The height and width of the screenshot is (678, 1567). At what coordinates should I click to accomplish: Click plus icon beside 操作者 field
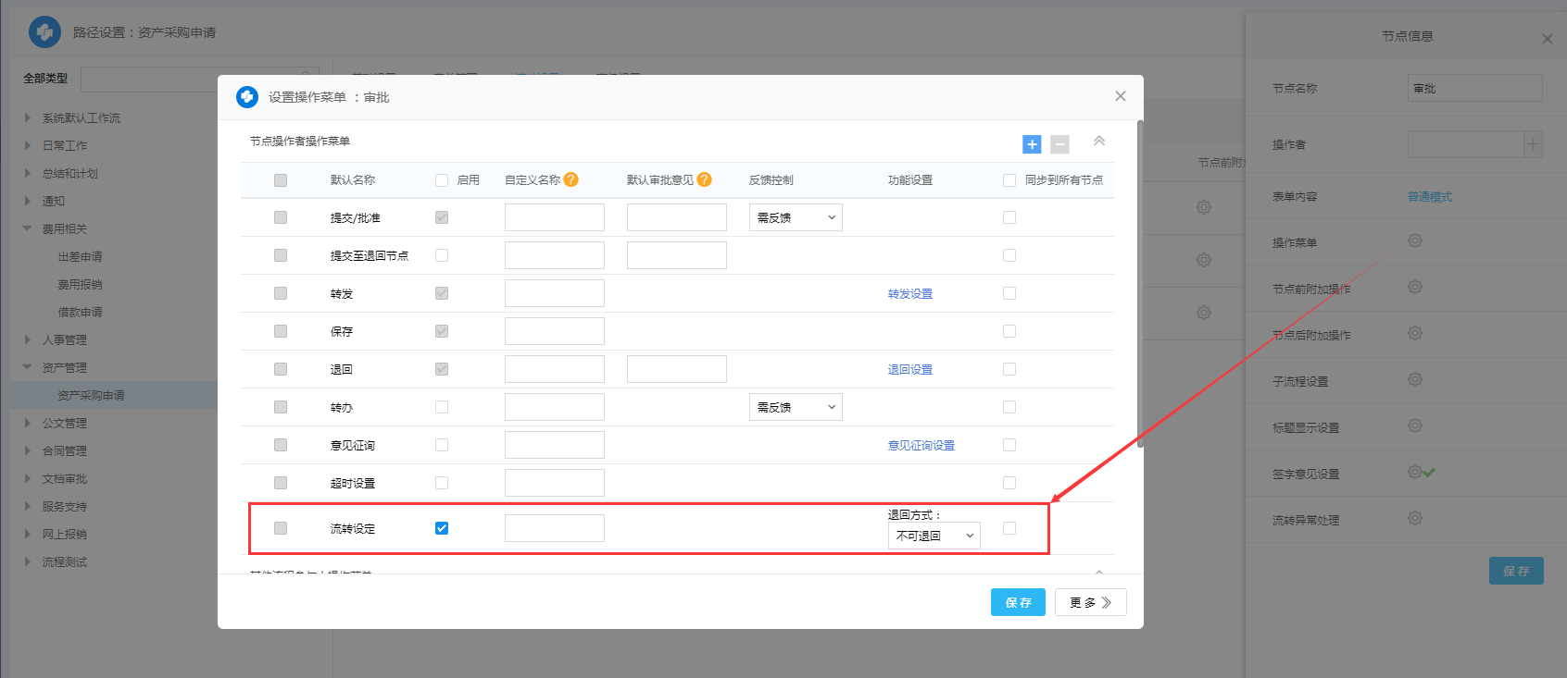[x=1533, y=144]
